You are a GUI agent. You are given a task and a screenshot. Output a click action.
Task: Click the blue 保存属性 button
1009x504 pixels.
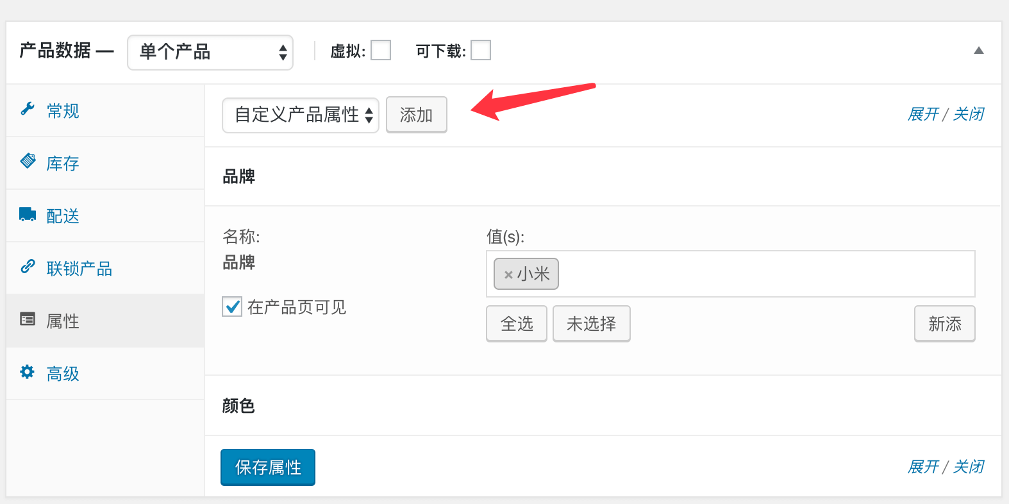[x=268, y=467]
